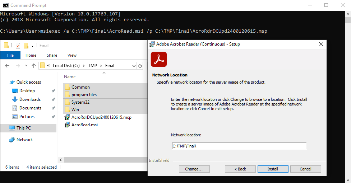Cancel the Adobe Acrobat Reader setup
This screenshot has height=183, width=351.
click(x=305, y=169)
